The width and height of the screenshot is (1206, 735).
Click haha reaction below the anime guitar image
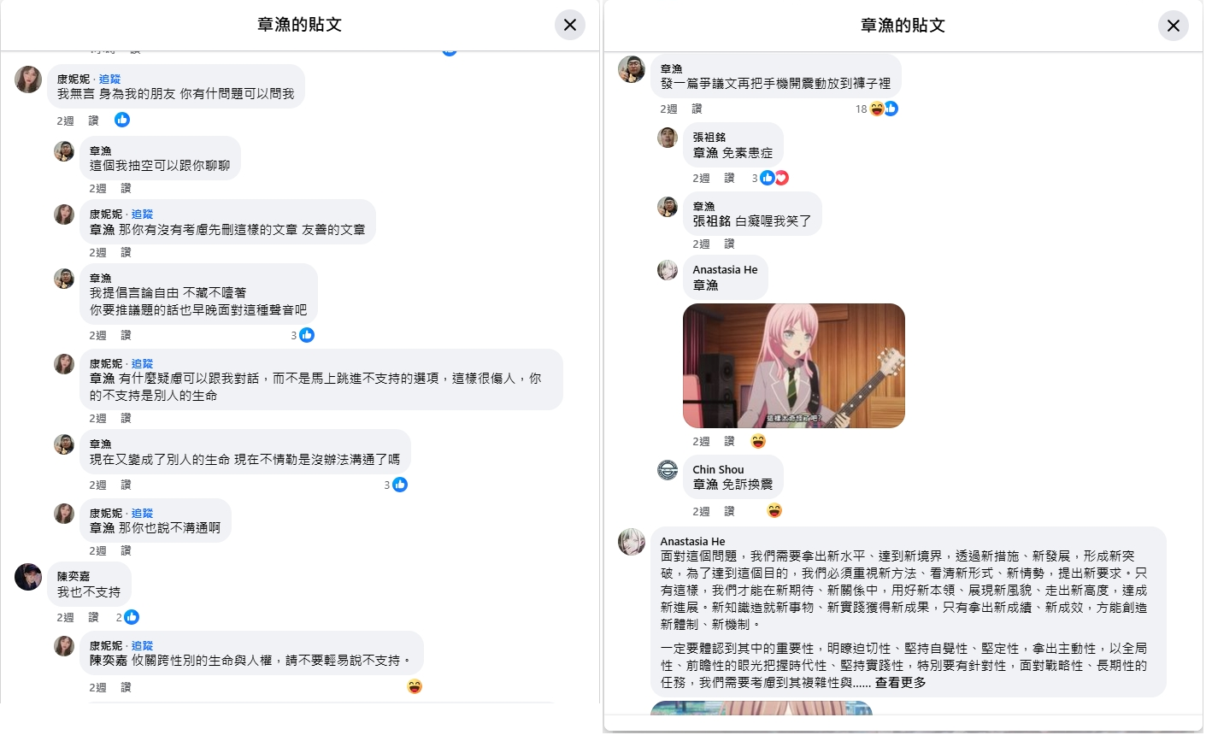pos(758,441)
